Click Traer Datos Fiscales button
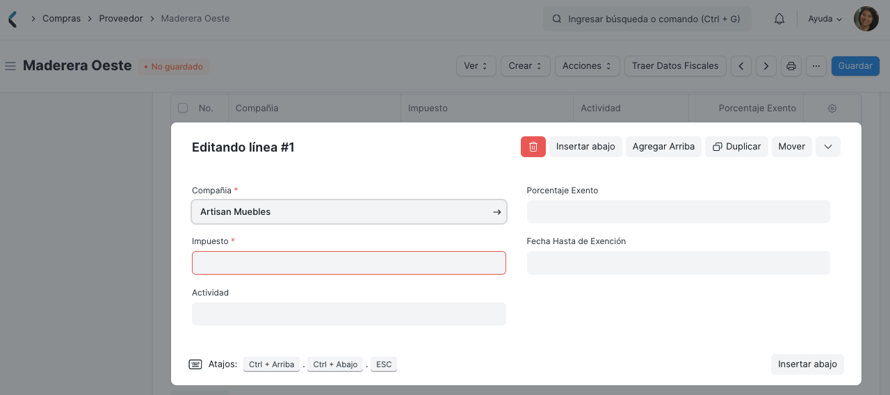890x395 pixels. 675,66
